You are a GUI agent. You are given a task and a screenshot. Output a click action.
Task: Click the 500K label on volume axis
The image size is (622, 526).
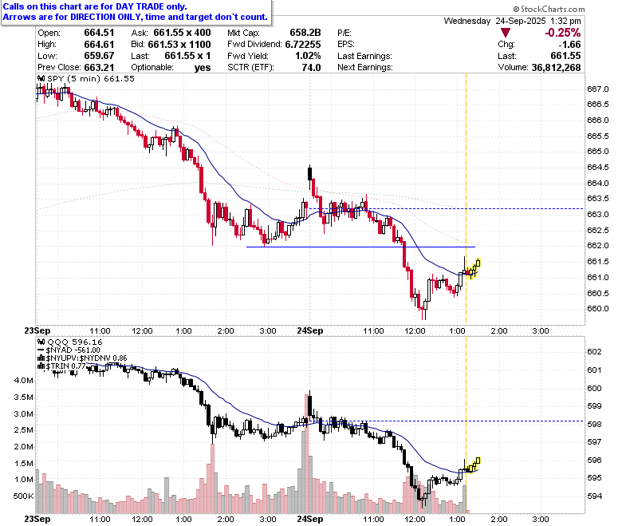pyautogui.click(x=23, y=496)
